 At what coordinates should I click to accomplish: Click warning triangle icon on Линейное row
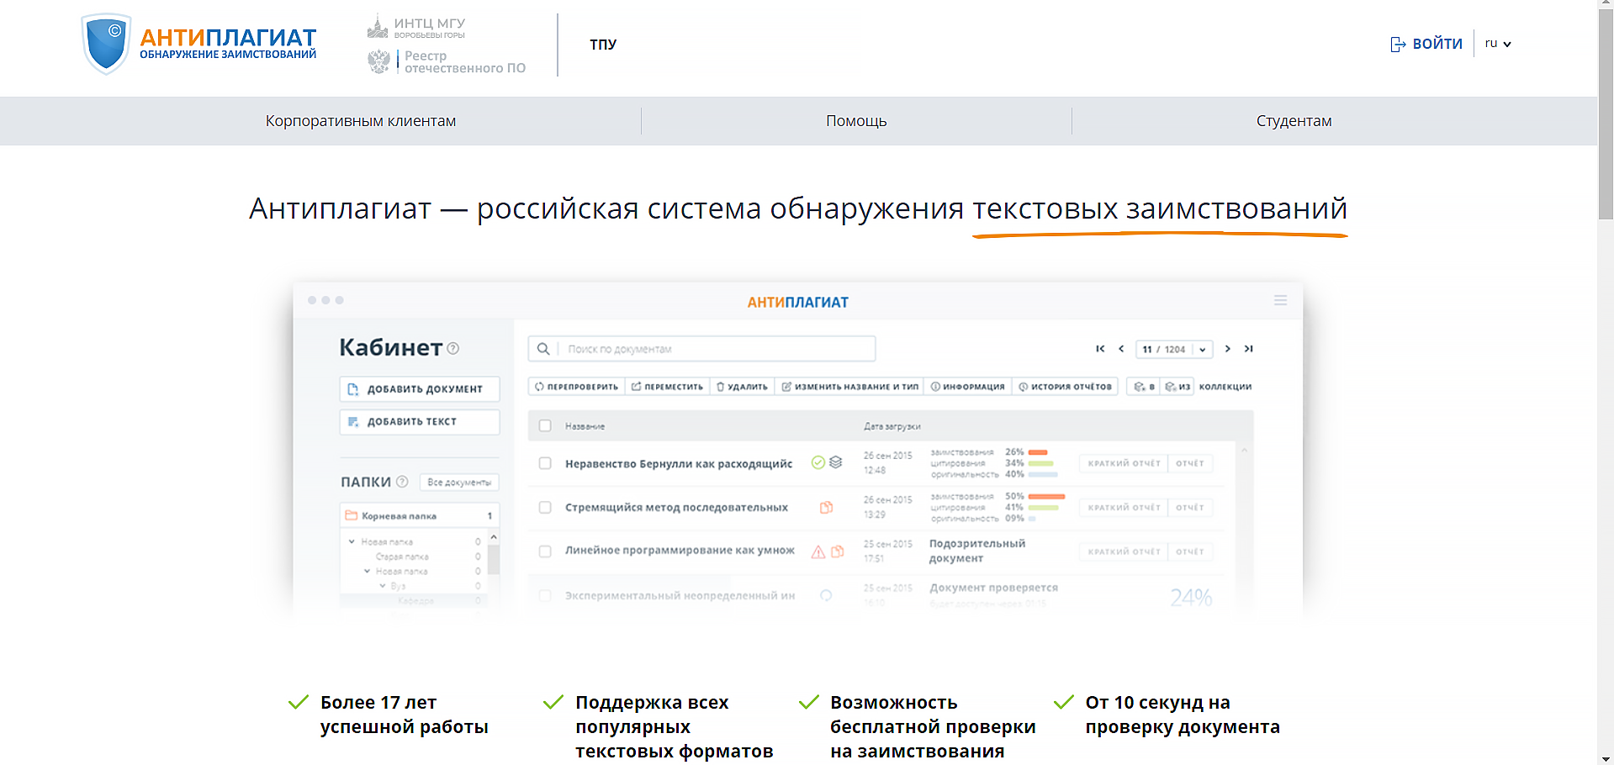click(x=818, y=551)
